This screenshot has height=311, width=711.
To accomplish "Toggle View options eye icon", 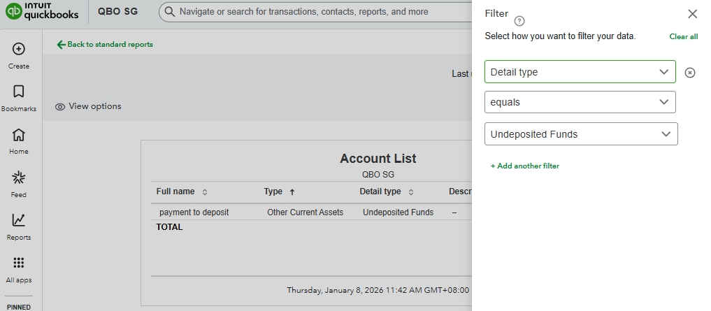I will 60,107.
